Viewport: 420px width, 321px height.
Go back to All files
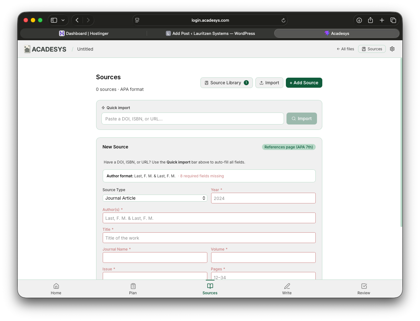[x=345, y=49]
